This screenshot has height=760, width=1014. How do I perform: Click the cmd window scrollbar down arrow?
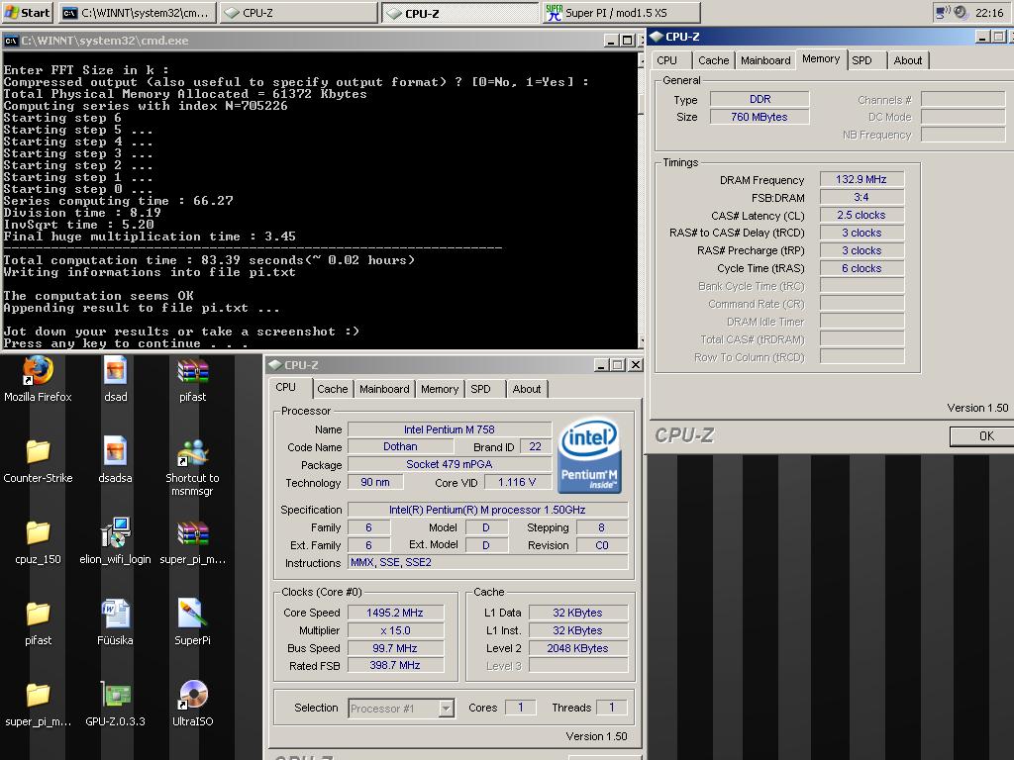(x=641, y=340)
